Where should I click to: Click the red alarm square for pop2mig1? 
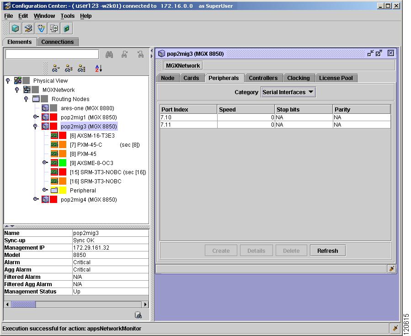[53, 117]
